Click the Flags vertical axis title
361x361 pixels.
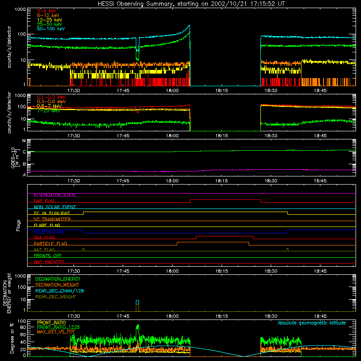pyautogui.click(x=19, y=225)
